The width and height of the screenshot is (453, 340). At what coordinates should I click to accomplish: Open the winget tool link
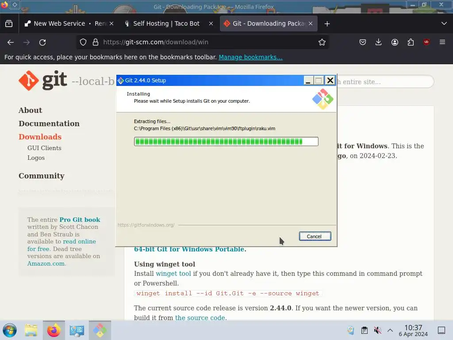pyautogui.click(x=173, y=274)
